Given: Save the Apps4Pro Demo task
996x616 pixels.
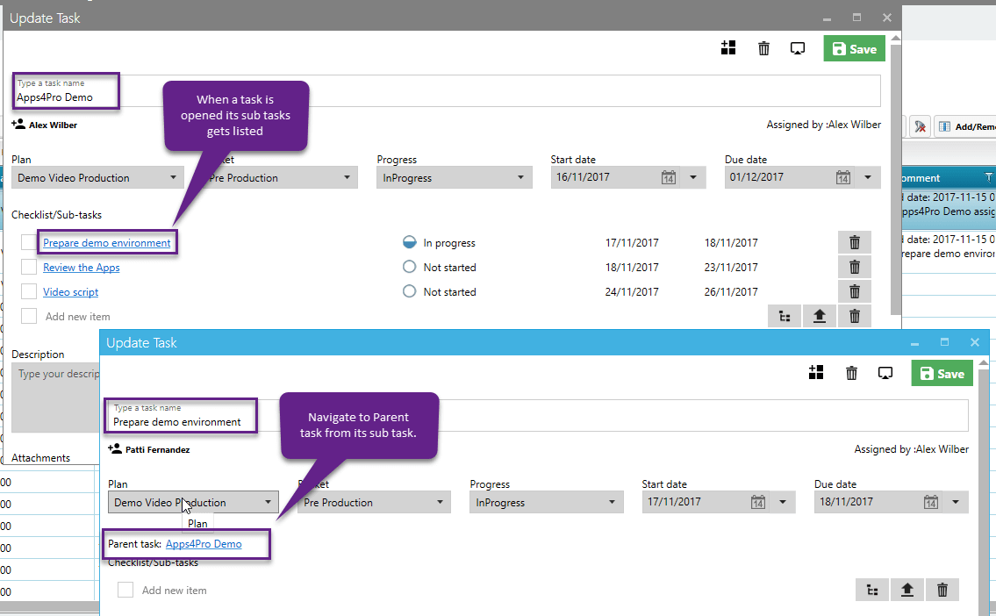Looking at the screenshot, I should (855, 49).
